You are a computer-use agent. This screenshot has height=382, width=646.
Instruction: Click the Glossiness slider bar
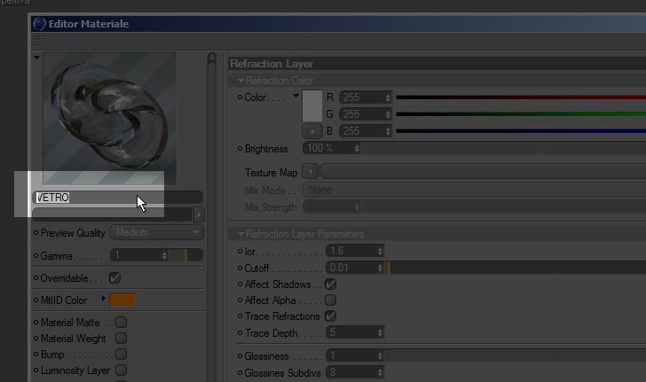[516, 355]
